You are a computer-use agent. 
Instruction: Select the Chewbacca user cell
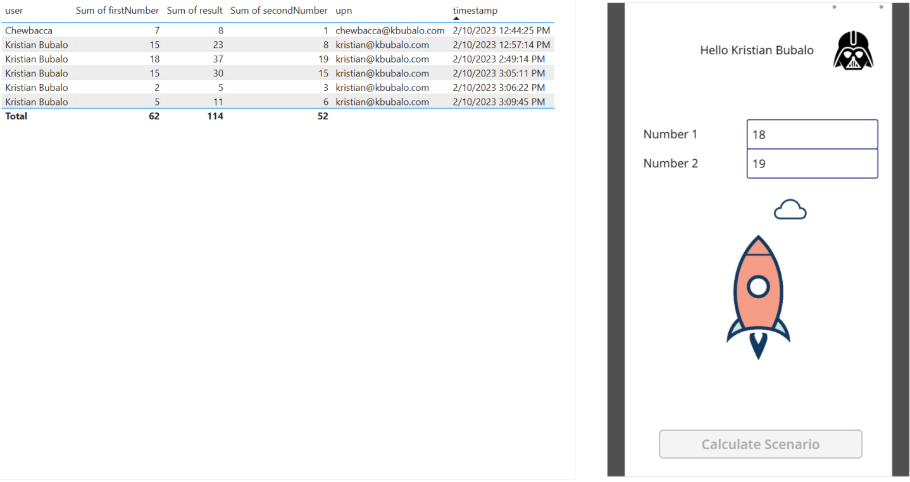28,30
